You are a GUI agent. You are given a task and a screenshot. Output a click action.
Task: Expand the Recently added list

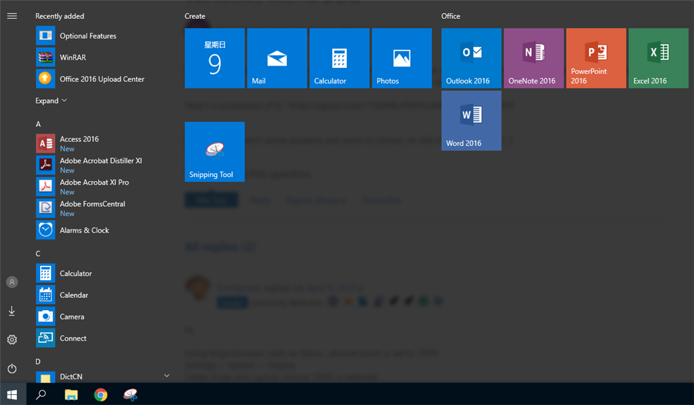[51, 100]
